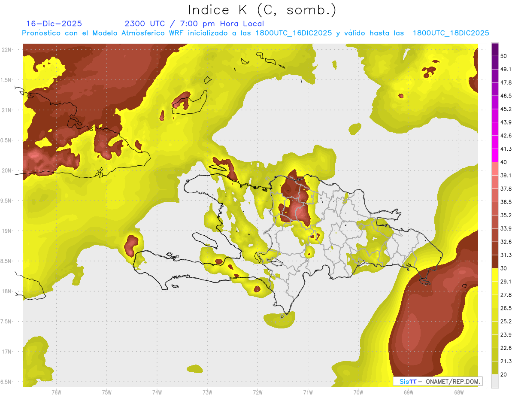Click the colorbar value "30"
This screenshot has width=515, height=398.
pos(504,268)
